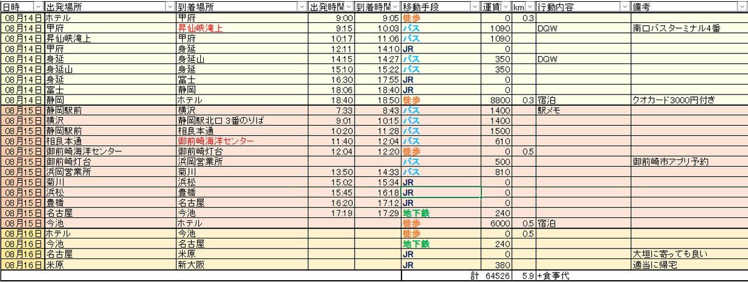The height and width of the screenshot is (282, 748).
Task: Select the note cell クオカード3000円付き
Action: tap(689, 100)
